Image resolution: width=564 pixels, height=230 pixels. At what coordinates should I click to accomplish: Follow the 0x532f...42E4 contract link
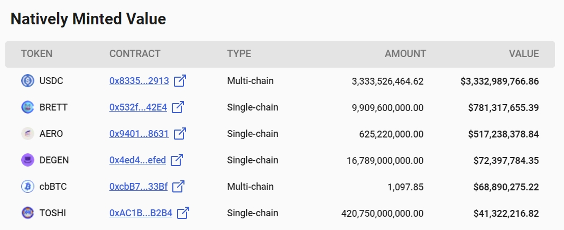click(138, 107)
